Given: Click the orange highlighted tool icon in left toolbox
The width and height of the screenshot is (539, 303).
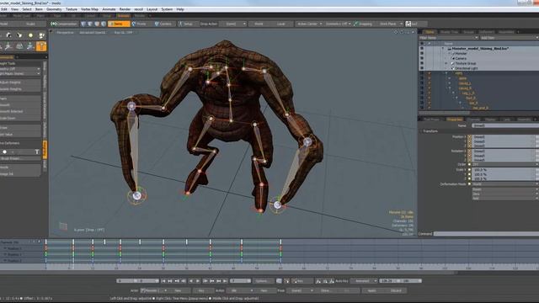Looking at the screenshot, I should click(x=41, y=46).
